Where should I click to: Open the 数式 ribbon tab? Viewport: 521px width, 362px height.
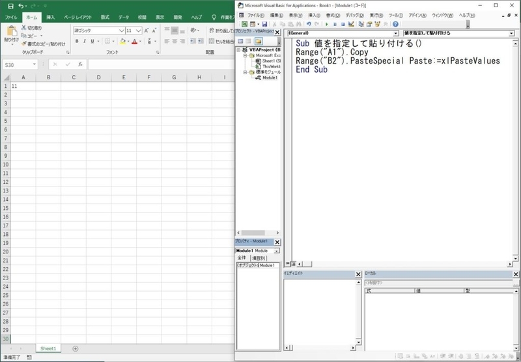click(105, 18)
